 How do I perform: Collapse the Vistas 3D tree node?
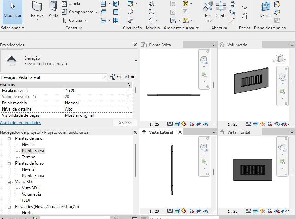9,182
